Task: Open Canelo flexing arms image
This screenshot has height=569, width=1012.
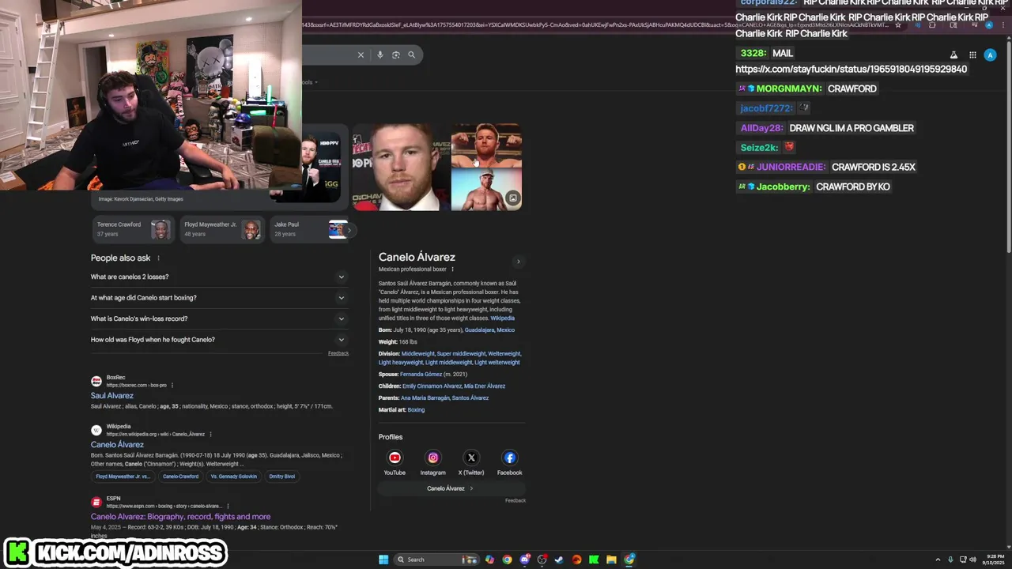Action: point(486,145)
